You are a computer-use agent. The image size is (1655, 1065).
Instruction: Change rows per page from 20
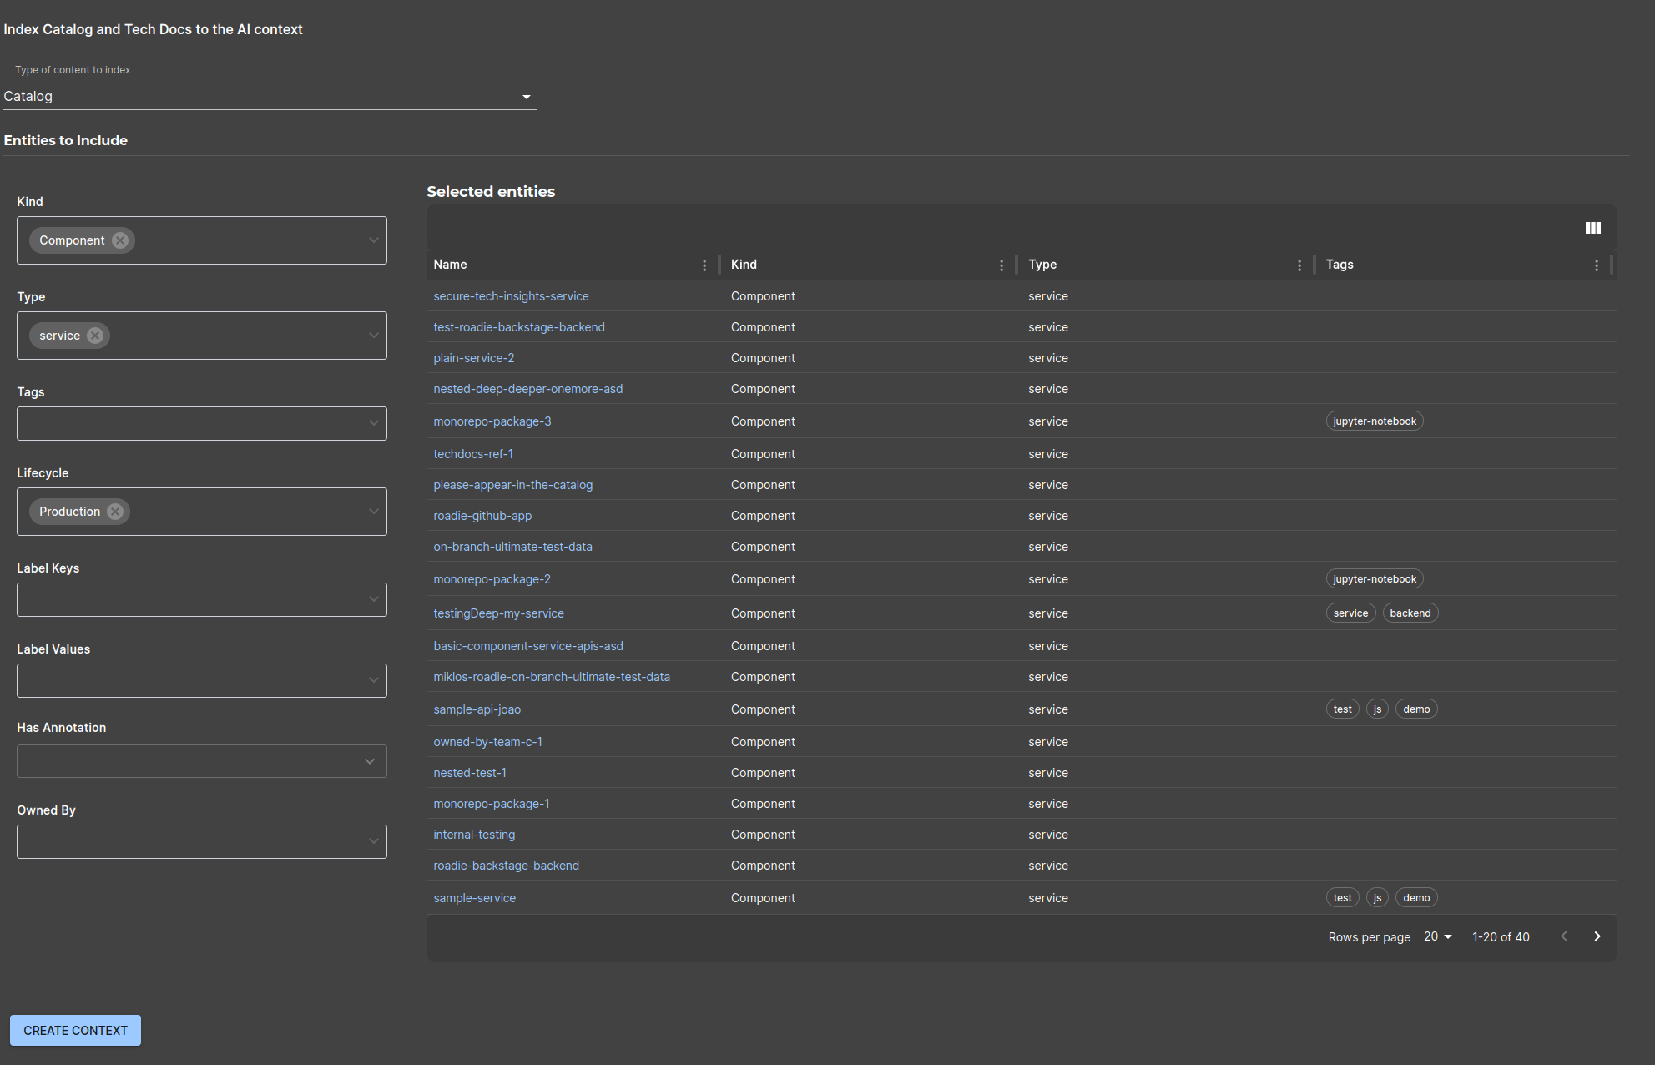[1437, 936]
